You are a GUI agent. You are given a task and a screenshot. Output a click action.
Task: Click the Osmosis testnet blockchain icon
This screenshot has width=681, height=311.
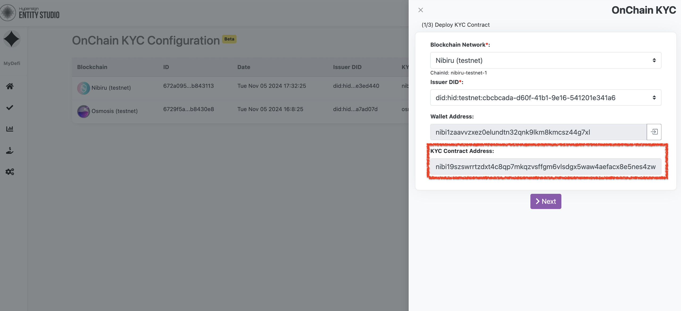[84, 111]
